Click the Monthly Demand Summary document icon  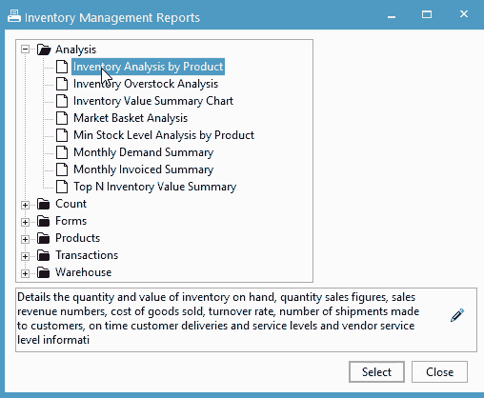(62, 152)
